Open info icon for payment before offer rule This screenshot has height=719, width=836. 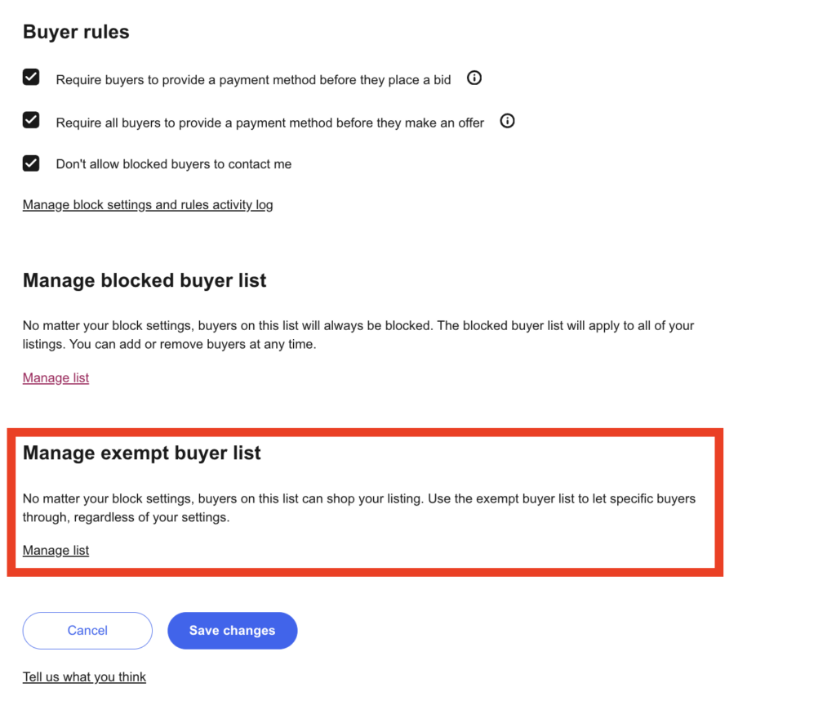507,121
